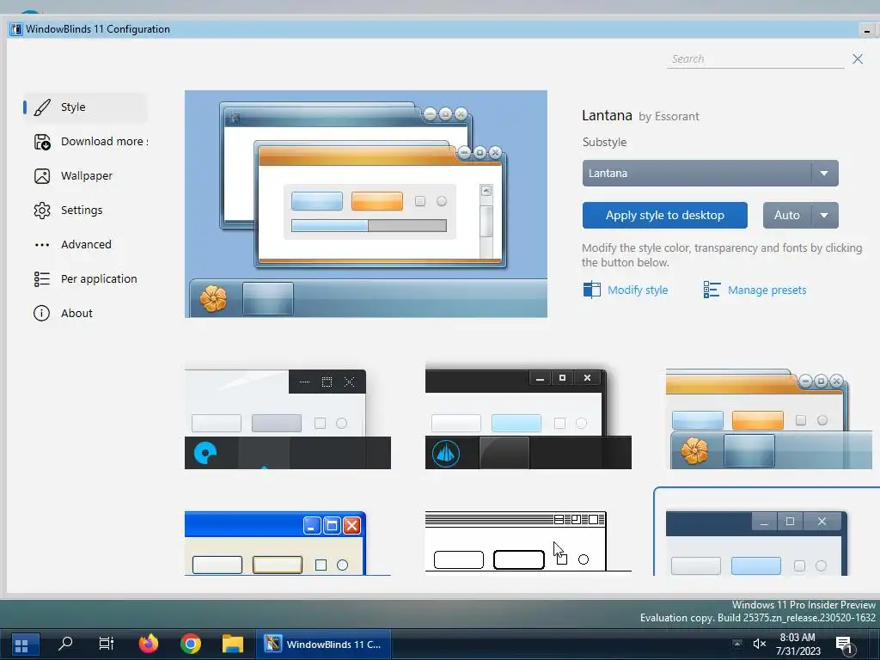Click the large Lantana style preview
This screenshot has width=880, height=660.
pyautogui.click(x=366, y=204)
